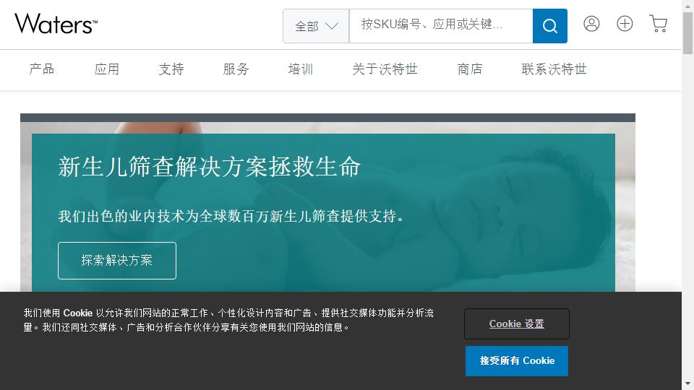
Task: Click the 探索解决方案 button
Action: coord(117,261)
